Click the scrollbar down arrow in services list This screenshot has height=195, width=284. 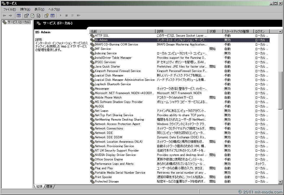tap(280, 182)
